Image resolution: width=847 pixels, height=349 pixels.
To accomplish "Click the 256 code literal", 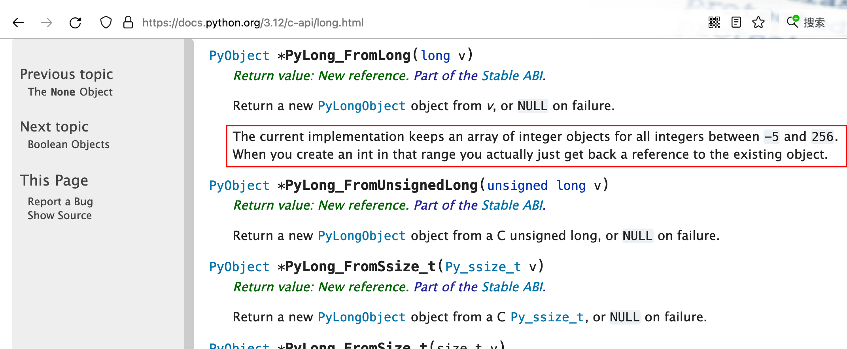I will click(x=822, y=137).
